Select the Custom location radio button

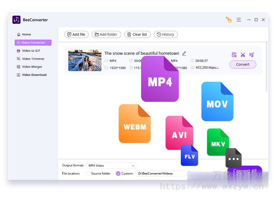click(118, 173)
